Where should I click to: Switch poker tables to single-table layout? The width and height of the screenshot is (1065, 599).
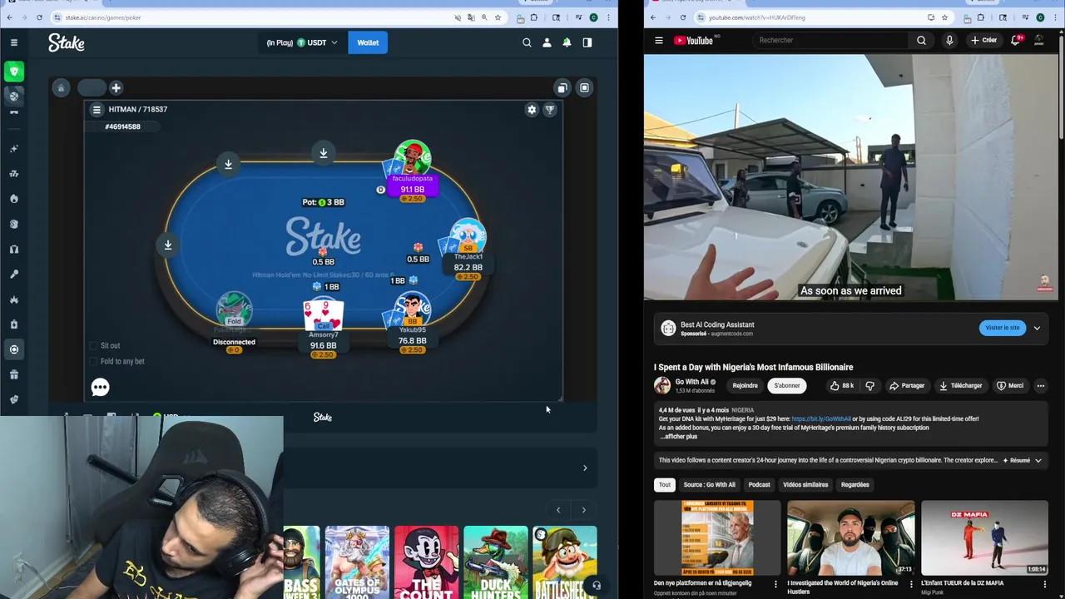pos(584,87)
